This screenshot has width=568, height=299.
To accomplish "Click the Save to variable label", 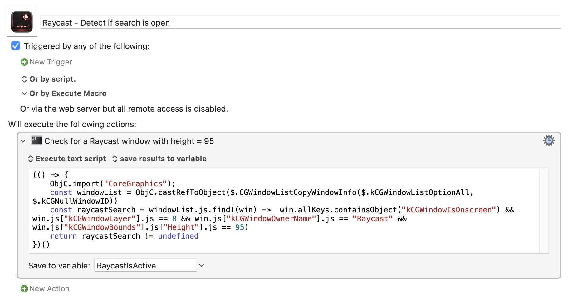I will coord(59,266).
